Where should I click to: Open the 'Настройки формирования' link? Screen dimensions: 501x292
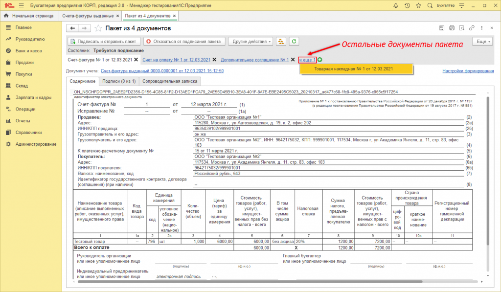coord(468,71)
